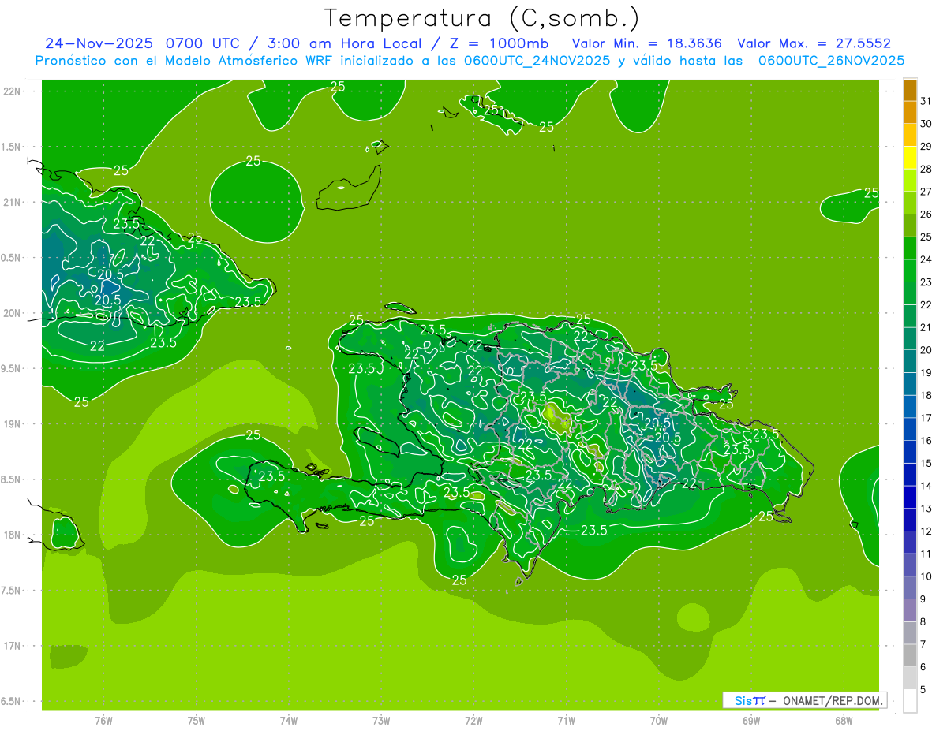Click the 75W longitude axis label
The image size is (947, 731).
197,721
